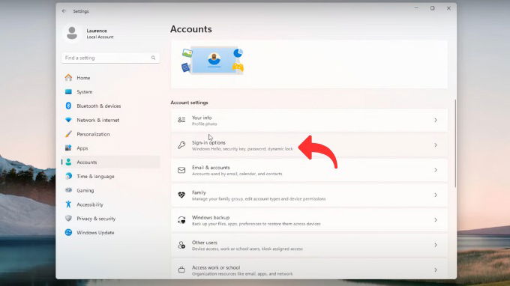510x286 pixels.
Task: Click the Windows Update circular arrows icon
Action: pyautogui.click(x=68, y=232)
